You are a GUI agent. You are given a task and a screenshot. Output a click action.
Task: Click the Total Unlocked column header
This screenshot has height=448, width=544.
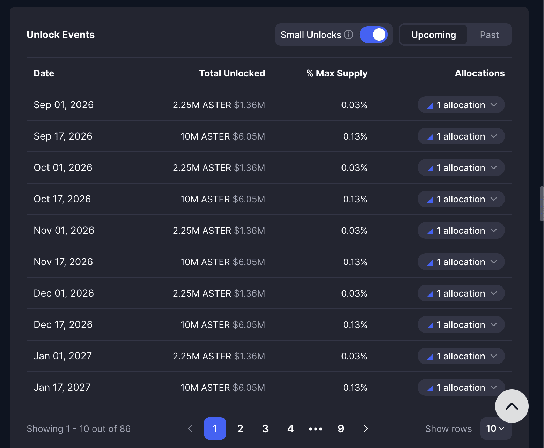click(x=232, y=73)
